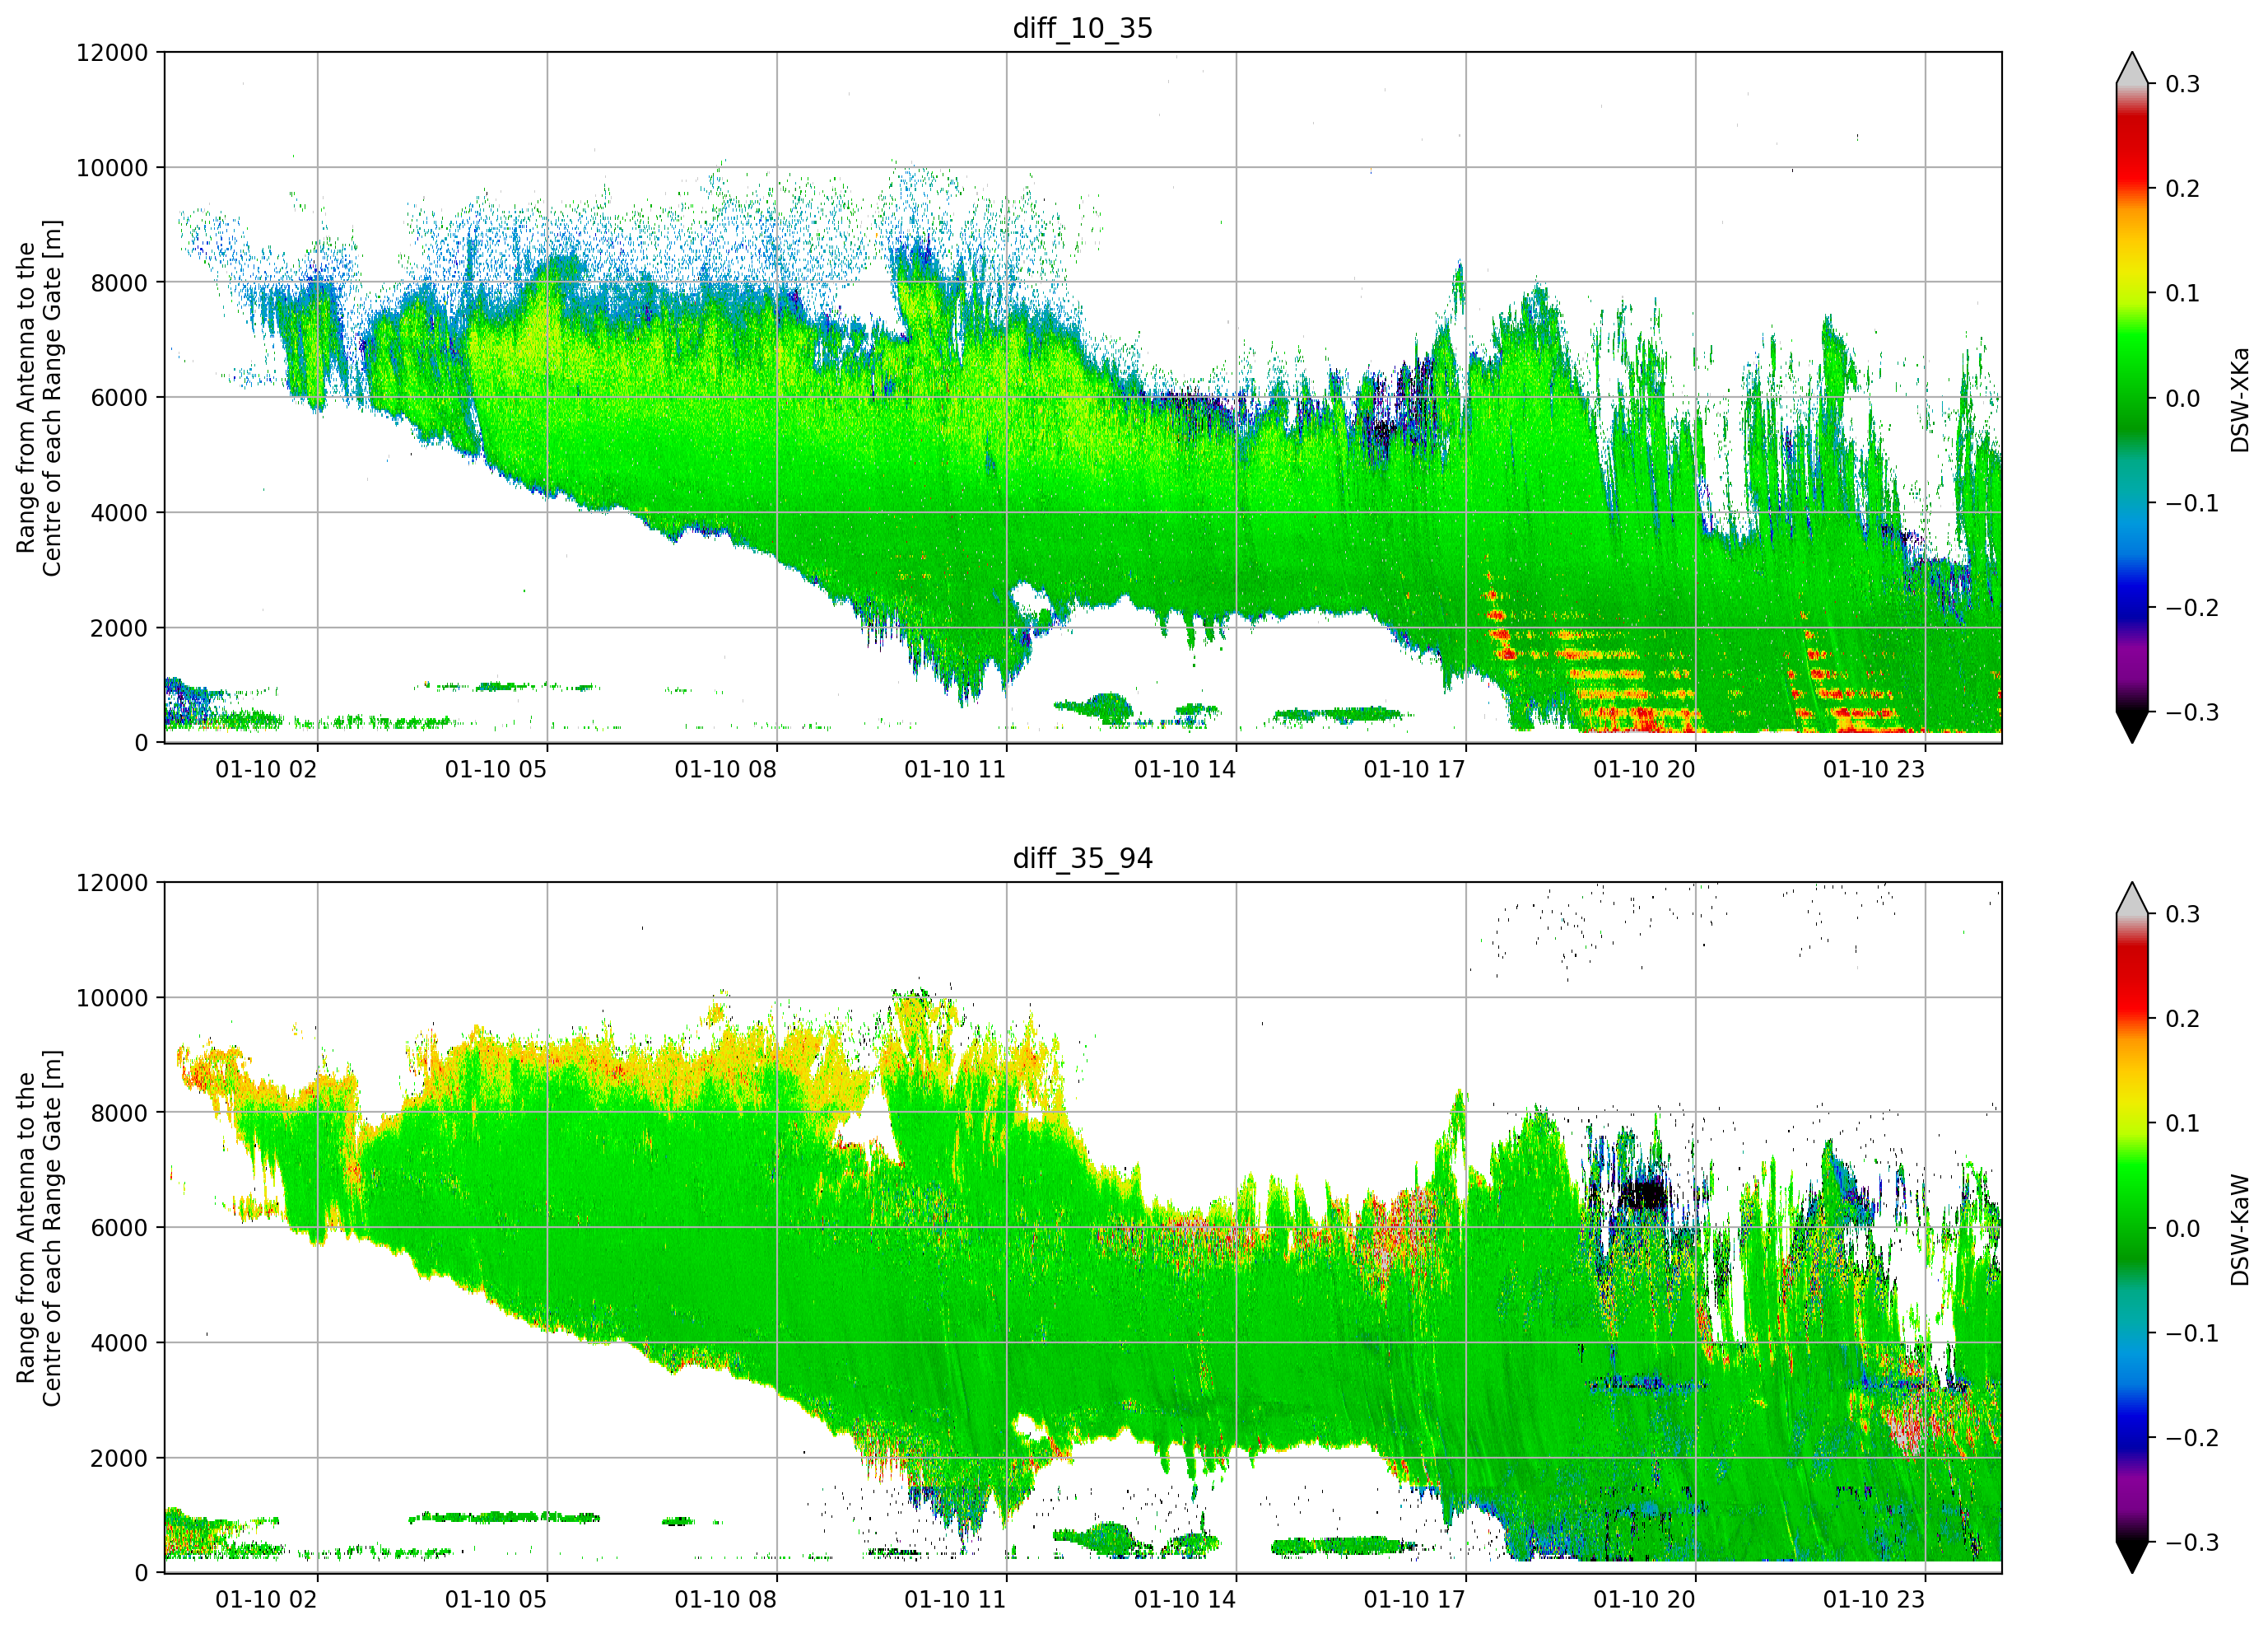Click the 12000 y-axis label on top plot
This screenshot has height=1629, width=2268.
tap(112, 52)
